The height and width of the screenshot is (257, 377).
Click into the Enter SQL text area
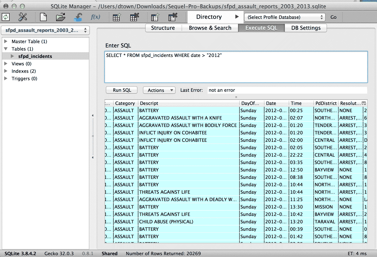(x=236, y=67)
